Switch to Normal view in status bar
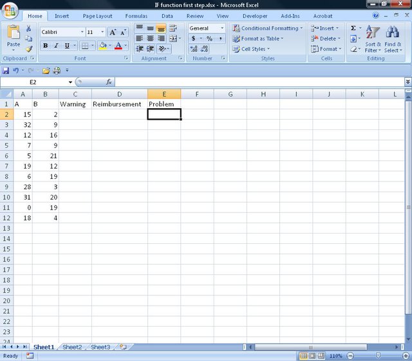This screenshot has height=361, width=412. point(303,356)
